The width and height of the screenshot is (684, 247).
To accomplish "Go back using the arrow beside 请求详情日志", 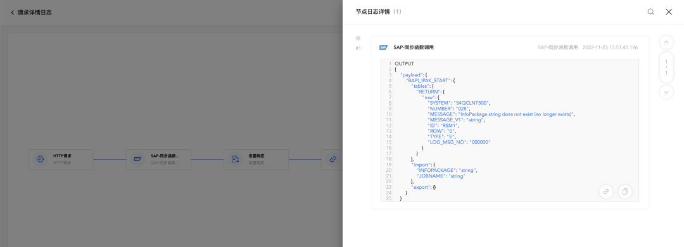I will [12, 13].
